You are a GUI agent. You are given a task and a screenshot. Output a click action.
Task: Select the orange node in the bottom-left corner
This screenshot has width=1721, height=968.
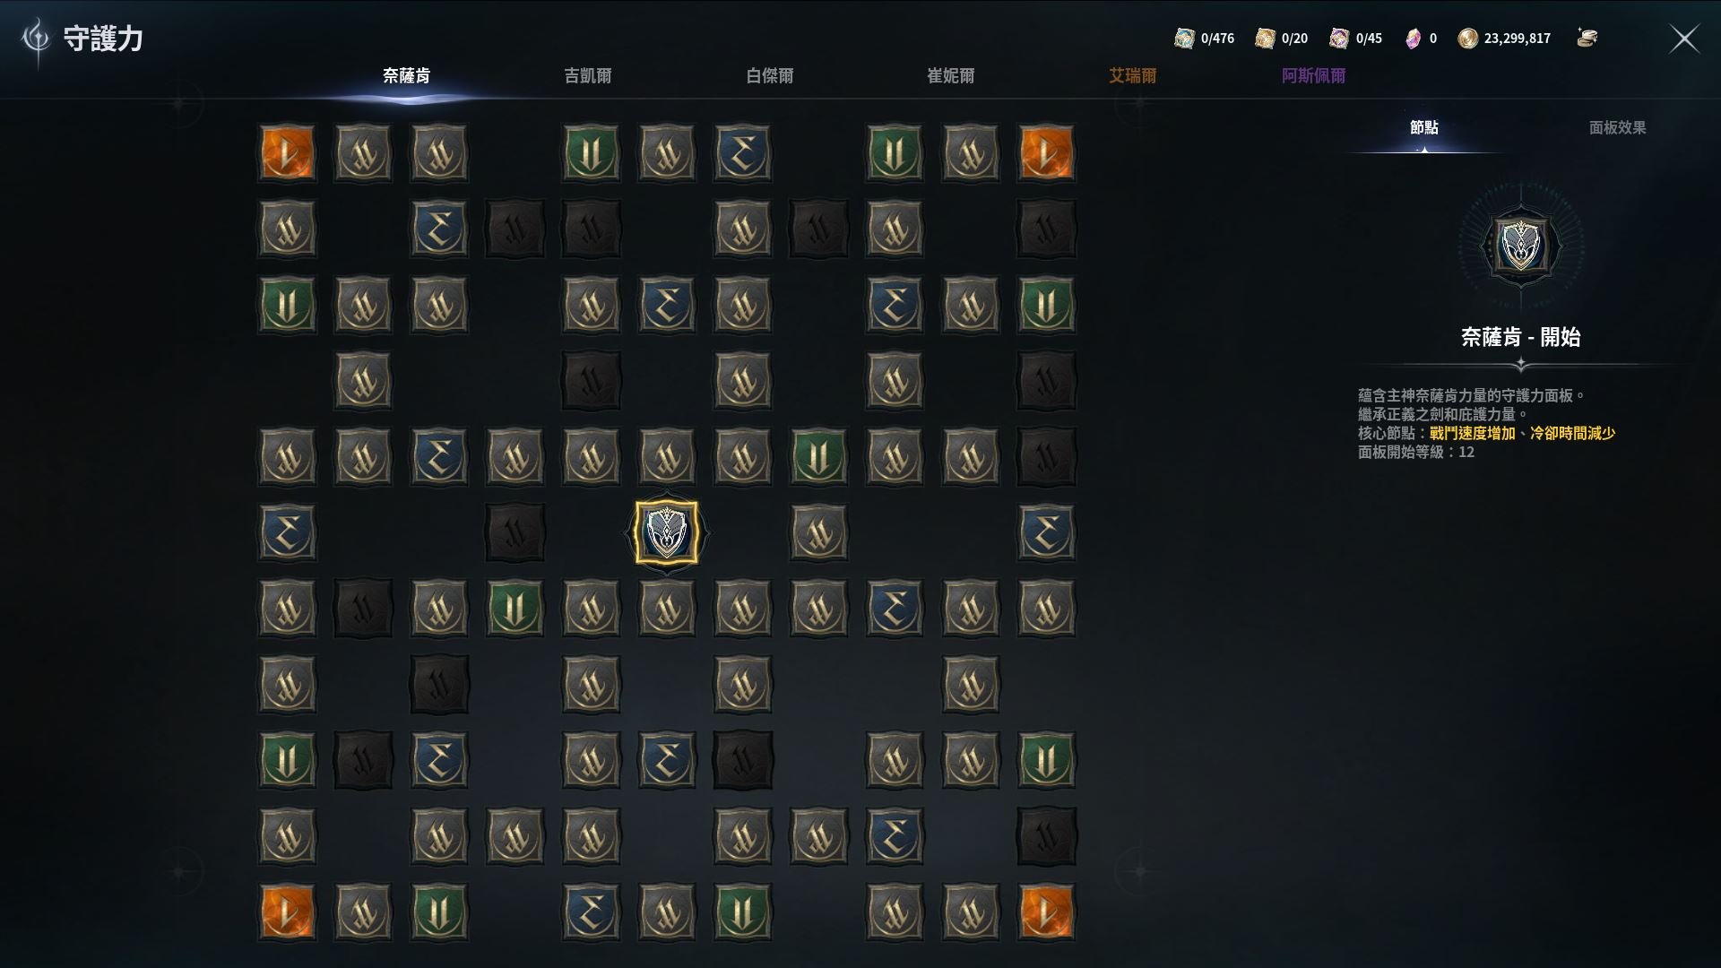tap(287, 912)
